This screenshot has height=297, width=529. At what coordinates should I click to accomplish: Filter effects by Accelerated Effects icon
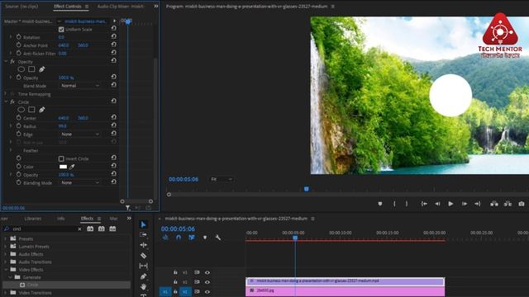pyautogui.click(x=90, y=229)
